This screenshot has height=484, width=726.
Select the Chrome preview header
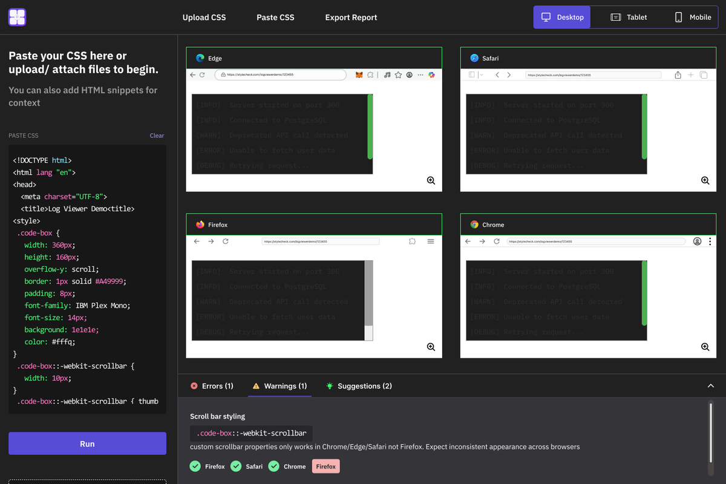pyautogui.click(x=588, y=224)
